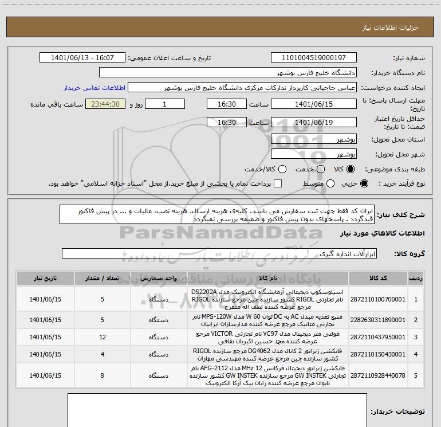Click the VICTOR VC97 multimeter item name

click(268, 338)
